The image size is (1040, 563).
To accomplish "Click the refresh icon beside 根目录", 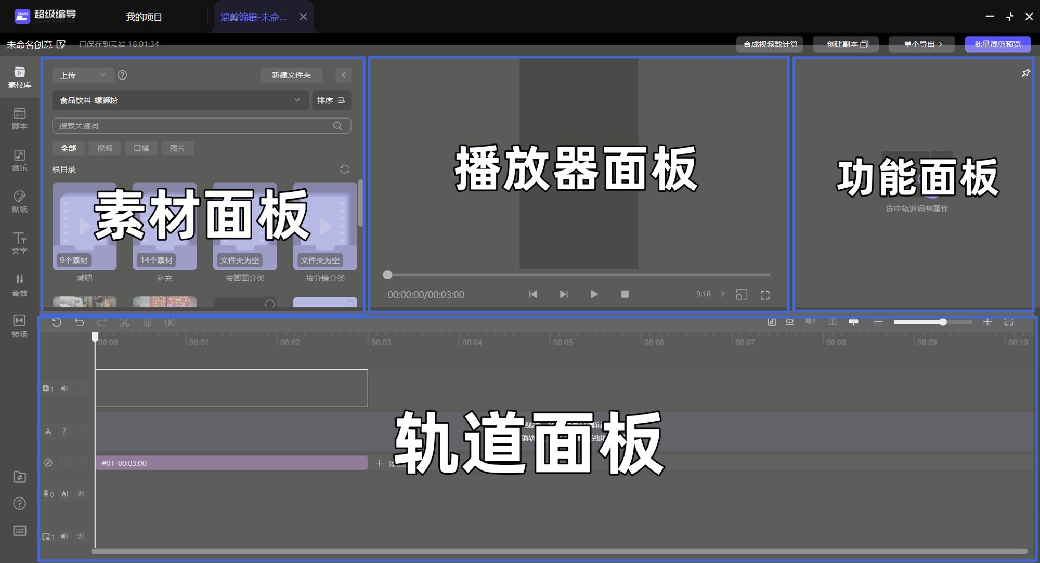I will pos(344,169).
